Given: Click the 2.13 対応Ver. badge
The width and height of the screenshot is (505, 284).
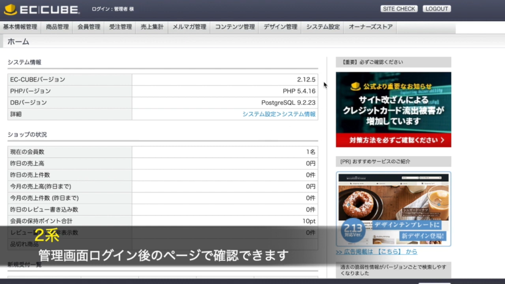Looking at the screenshot, I should pos(353,230).
